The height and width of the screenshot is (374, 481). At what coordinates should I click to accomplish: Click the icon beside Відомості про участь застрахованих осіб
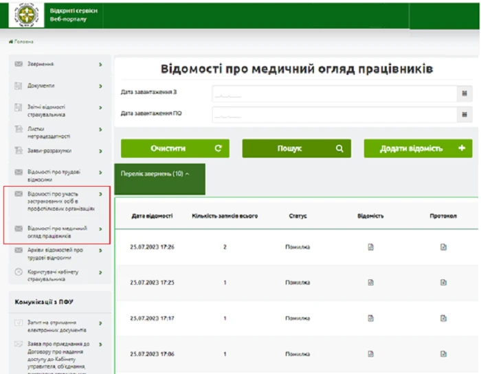point(19,194)
